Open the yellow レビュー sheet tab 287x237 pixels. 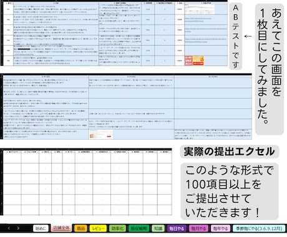(98, 228)
